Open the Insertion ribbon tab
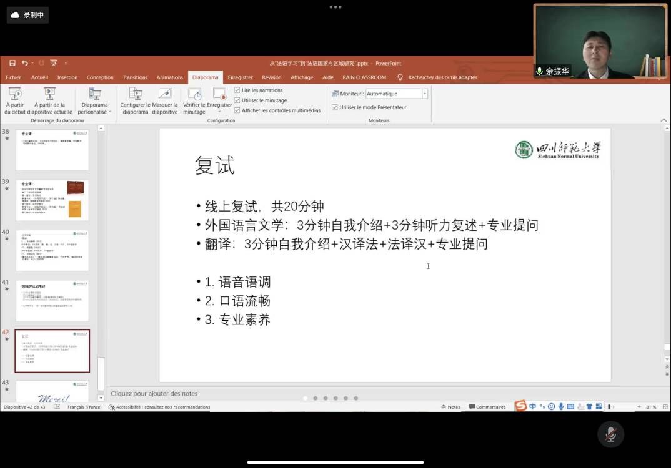The width and height of the screenshot is (671, 468). (67, 77)
